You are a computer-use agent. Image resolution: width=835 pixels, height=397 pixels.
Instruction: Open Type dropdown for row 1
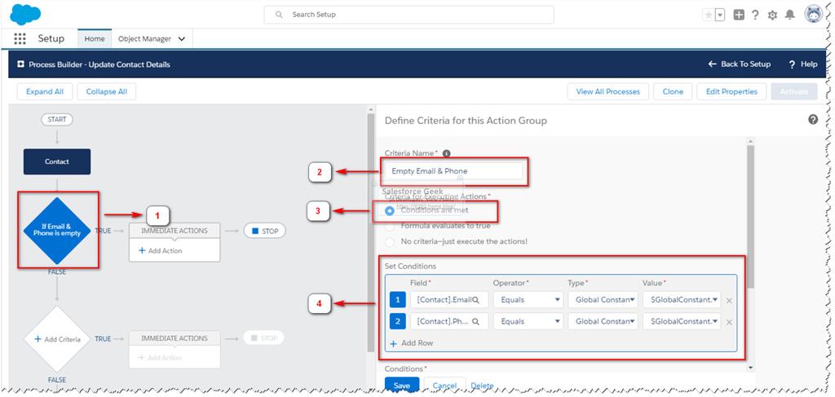pos(603,300)
